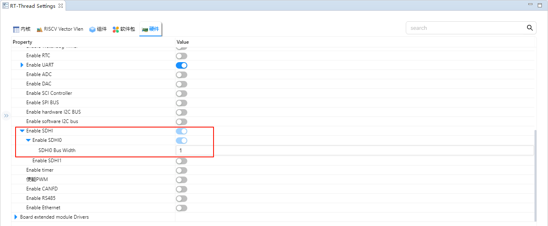Select the Enable CANFD property row
548x226 pixels.
tap(42, 189)
